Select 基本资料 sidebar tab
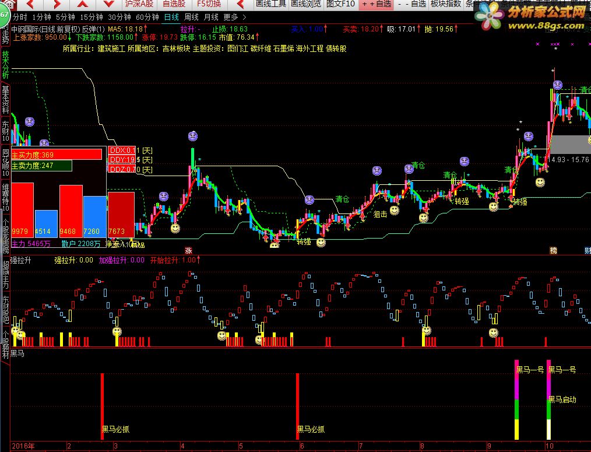The image size is (591, 452). coord(5,99)
